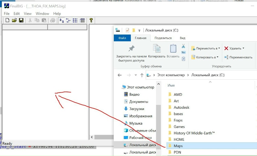Viewport: 257px width, 156px height.
Task: Open the Файл tab in Explorer
Action: 122,38
